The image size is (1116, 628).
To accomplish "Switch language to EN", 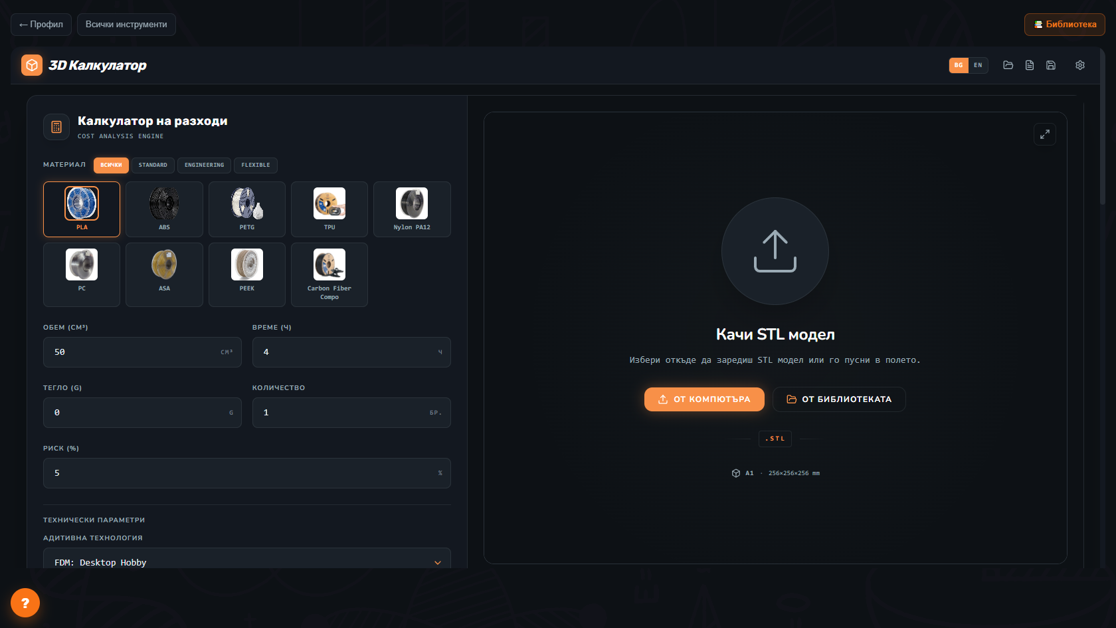I will [x=978, y=65].
